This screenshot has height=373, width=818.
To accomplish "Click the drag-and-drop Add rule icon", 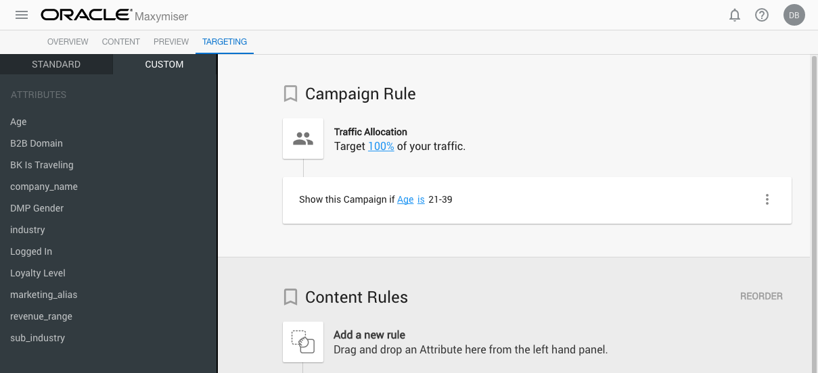I will tap(303, 342).
